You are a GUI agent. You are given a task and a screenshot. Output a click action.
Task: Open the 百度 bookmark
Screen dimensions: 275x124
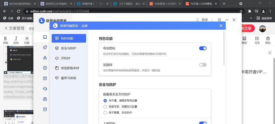point(8,18)
